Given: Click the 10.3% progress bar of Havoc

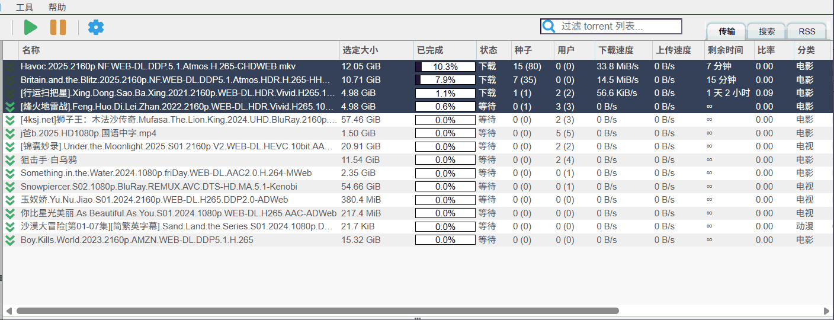Looking at the screenshot, I should point(445,66).
